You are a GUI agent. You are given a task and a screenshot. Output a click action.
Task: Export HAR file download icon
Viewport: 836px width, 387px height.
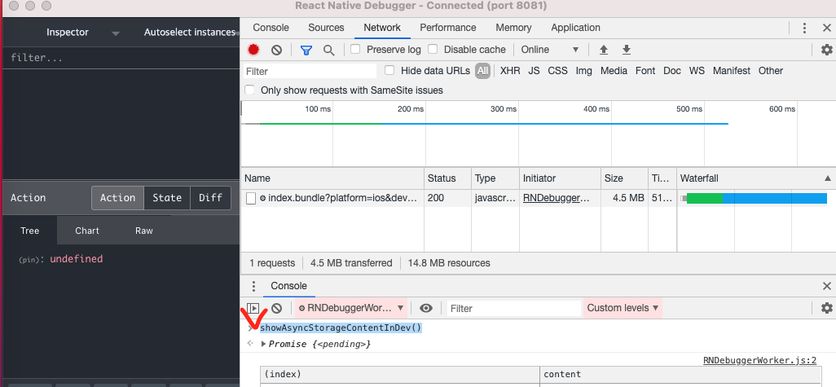[x=627, y=50]
